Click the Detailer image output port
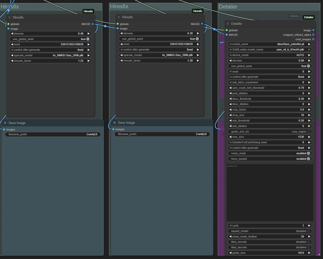323x259 pixels. pos(313,30)
